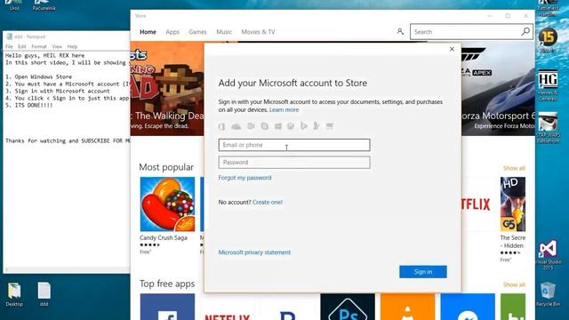Open the Facebook tile in Top free apps
This screenshot has width=569, height=320.
[167, 307]
